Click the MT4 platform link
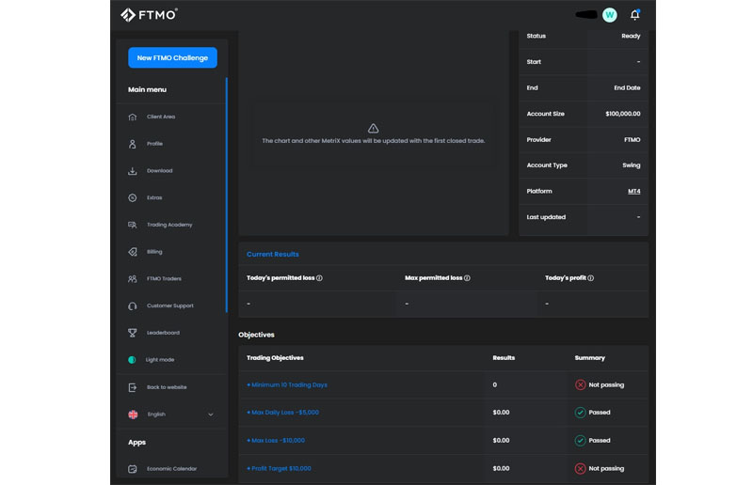 (633, 191)
